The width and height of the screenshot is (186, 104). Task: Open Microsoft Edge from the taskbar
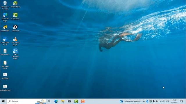[56, 101]
